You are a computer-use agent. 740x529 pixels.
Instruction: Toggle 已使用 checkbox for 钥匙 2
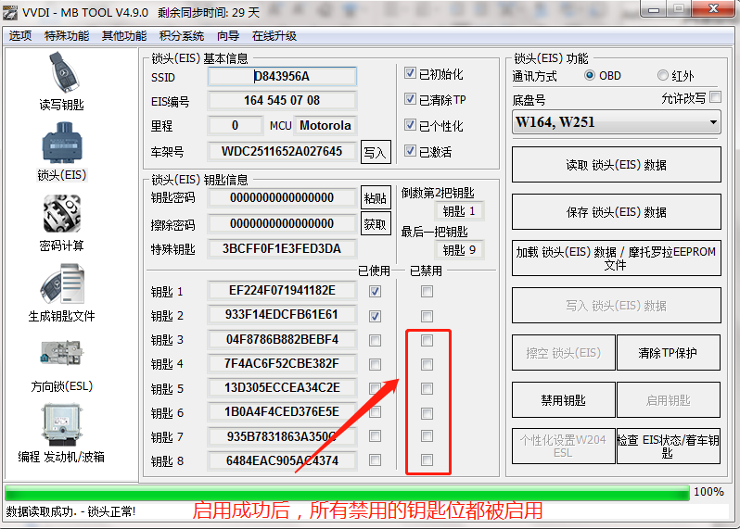376,316
